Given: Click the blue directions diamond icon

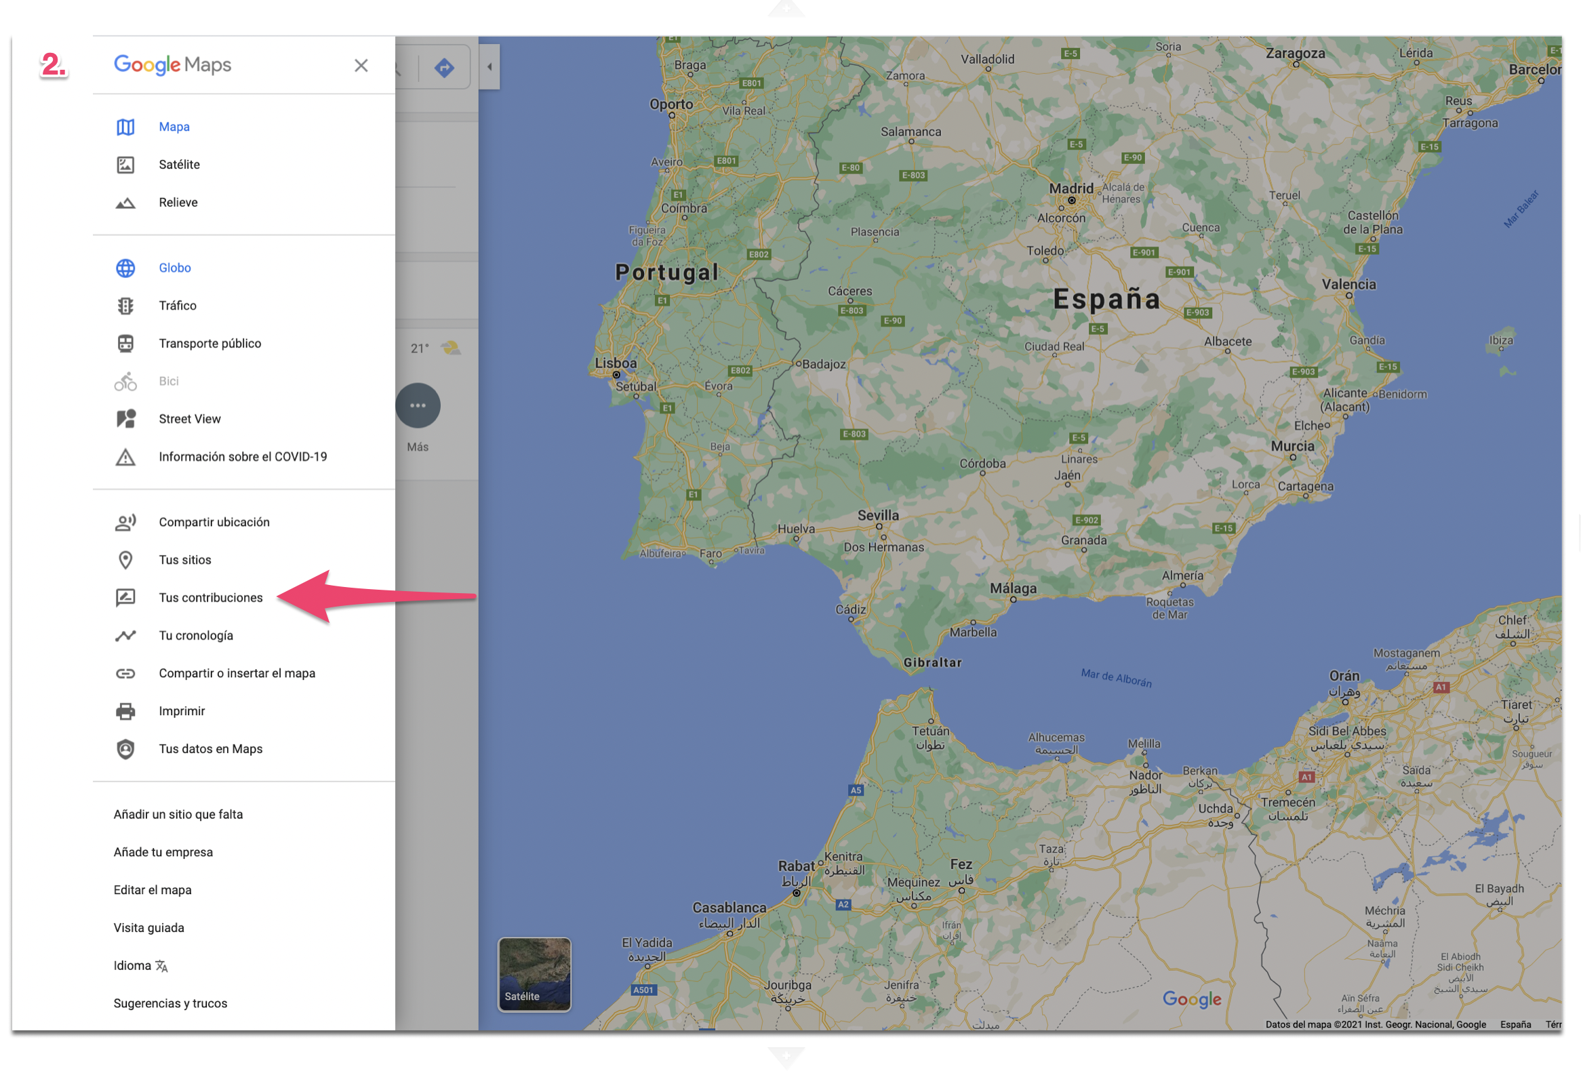Looking at the screenshot, I should coord(444,67).
